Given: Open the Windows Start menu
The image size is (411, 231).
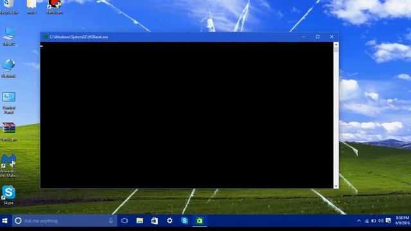Looking at the screenshot, I should (x=5, y=221).
